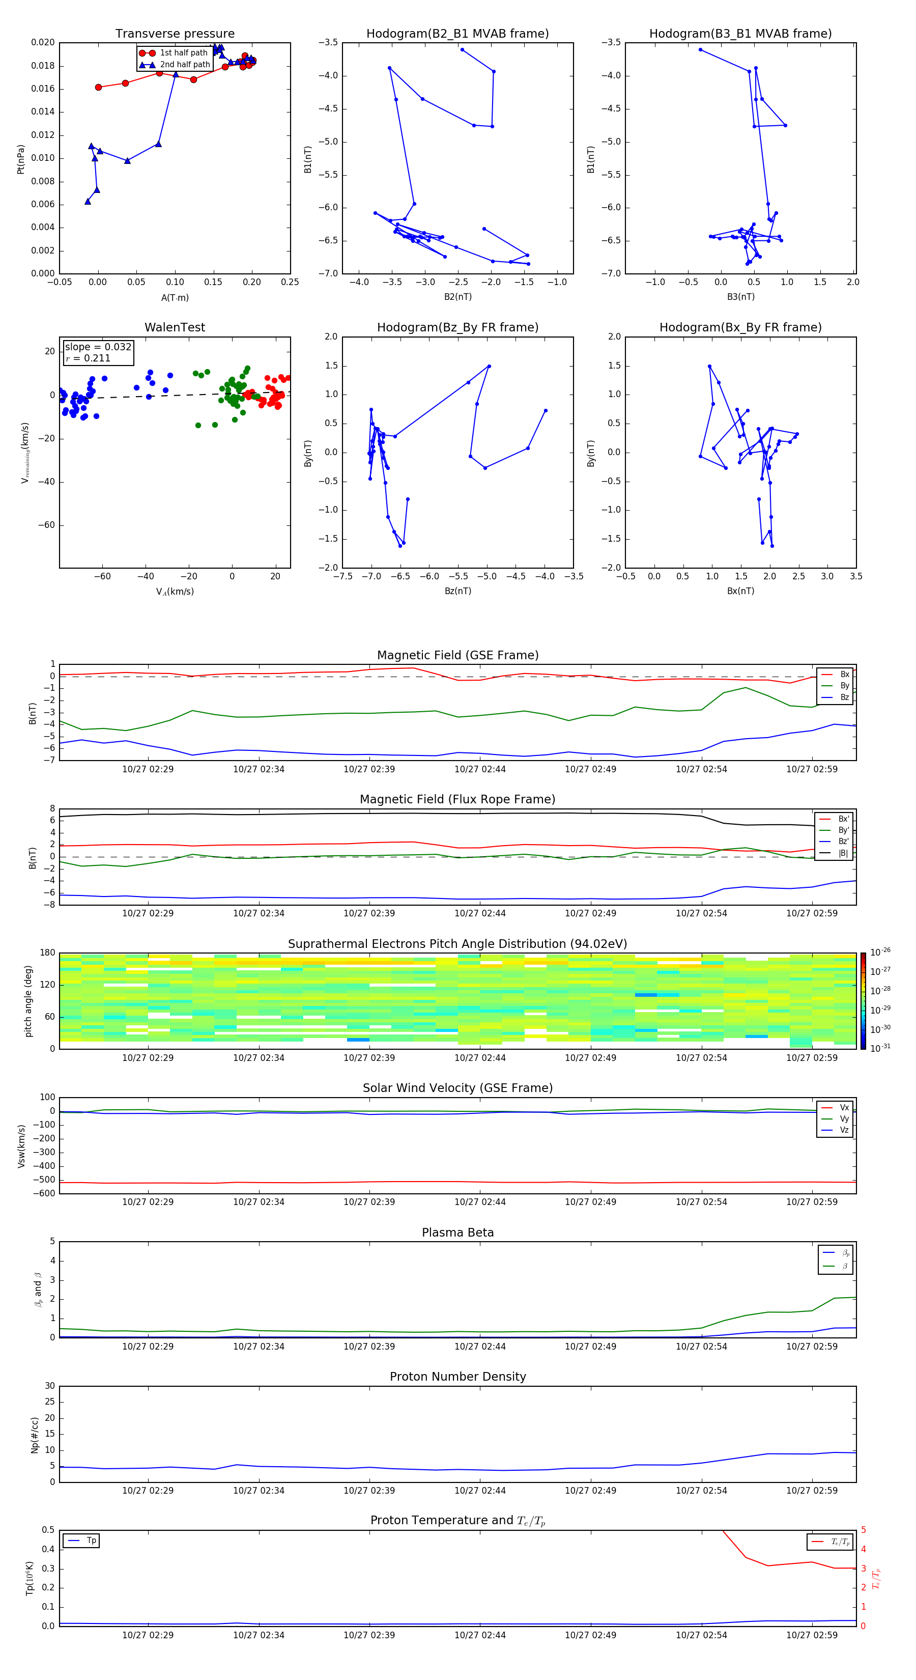Viewport: 916px width, 1680px height.
Task: Click the 'Vz' entry in velocity legend
Action: click(835, 1130)
